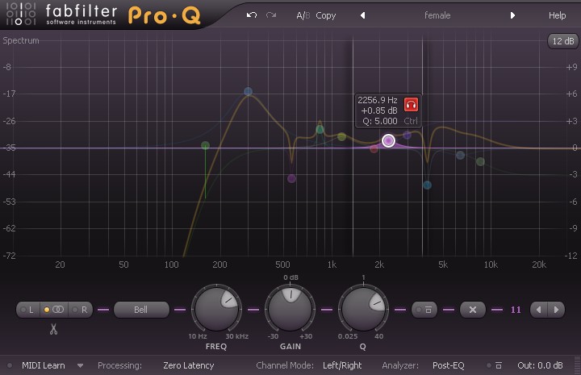
Task: Toggle global bypass in status bar
Action: click(x=495, y=365)
